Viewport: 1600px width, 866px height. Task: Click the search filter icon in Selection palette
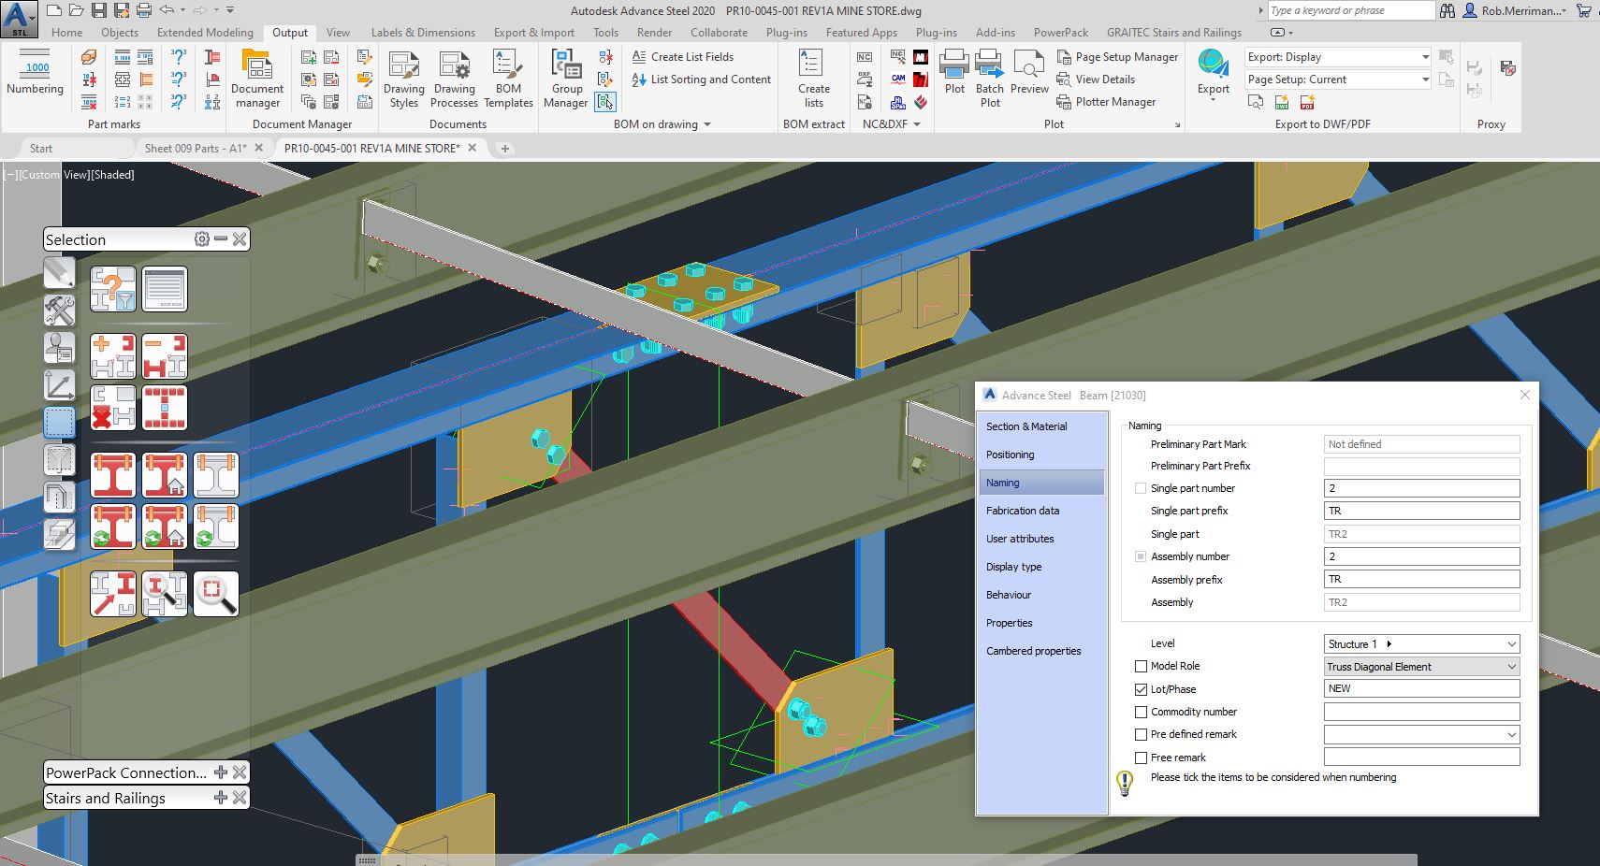(x=113, y=289)
